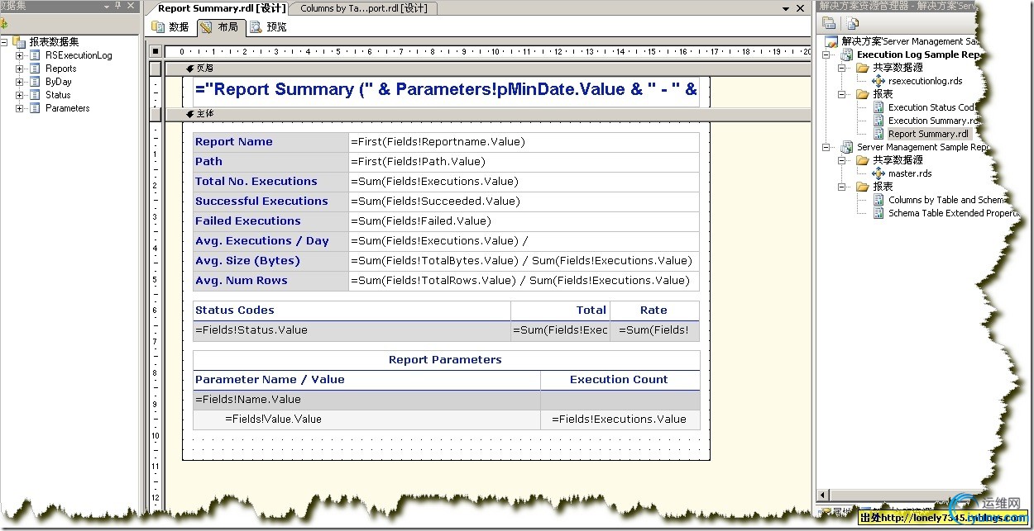Select the 主体 (body) section bar
1034x531 pixels.
point(486,114)
